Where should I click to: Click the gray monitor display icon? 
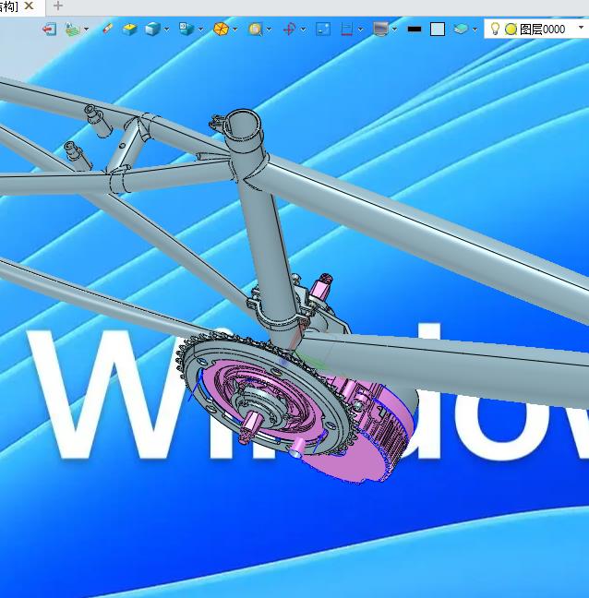380,29
